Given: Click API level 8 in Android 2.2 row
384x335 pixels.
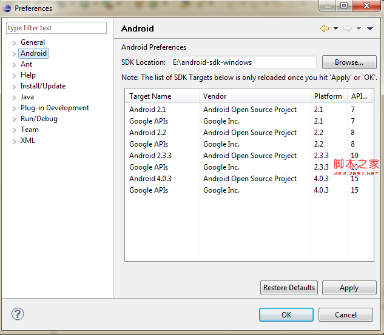Looking at the screenshot, I should pos(352,133).
